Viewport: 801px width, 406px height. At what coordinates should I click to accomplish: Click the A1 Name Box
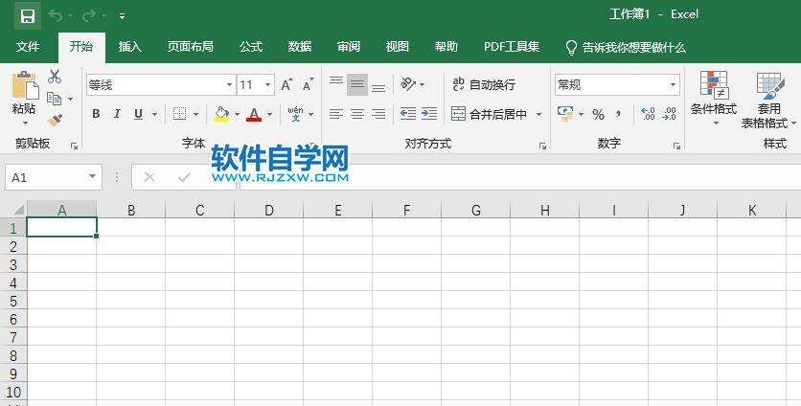tap(54, 177)
